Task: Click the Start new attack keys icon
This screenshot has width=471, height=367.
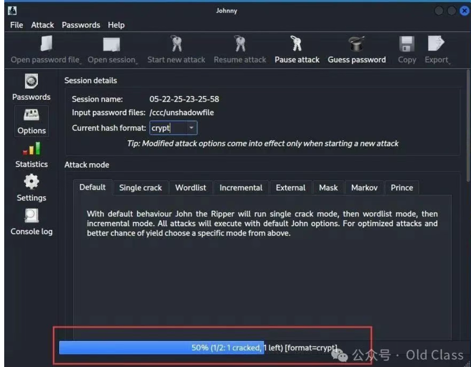Action: (x=176, y=43)
